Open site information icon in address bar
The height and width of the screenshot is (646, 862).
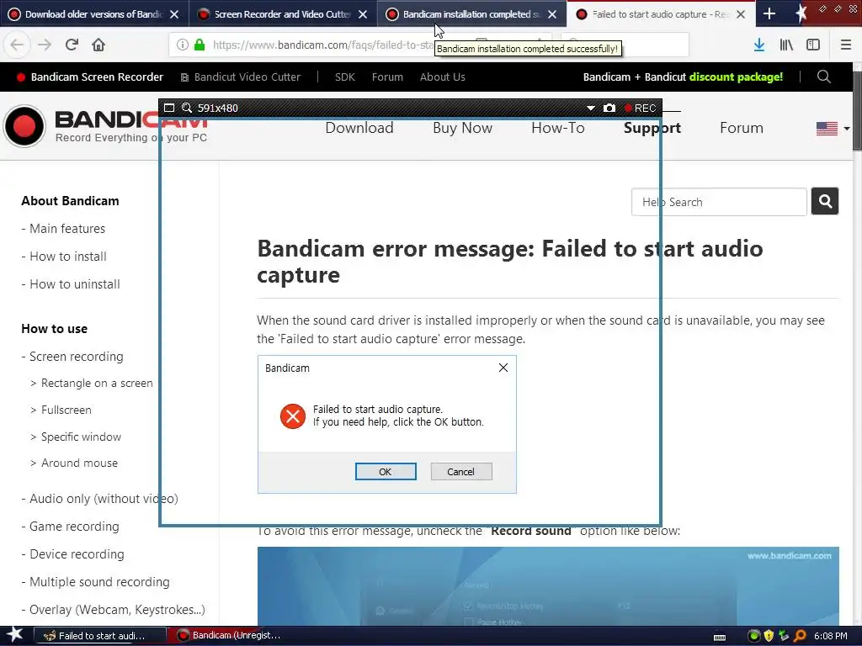(183, 45)
